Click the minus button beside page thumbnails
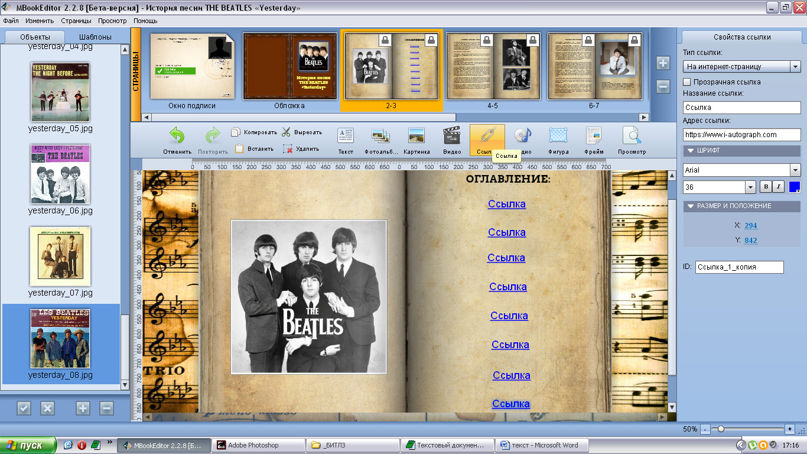Viewport: 807px width, 454px height. 663,86
